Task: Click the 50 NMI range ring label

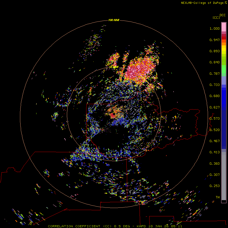Action: point(114,67)
